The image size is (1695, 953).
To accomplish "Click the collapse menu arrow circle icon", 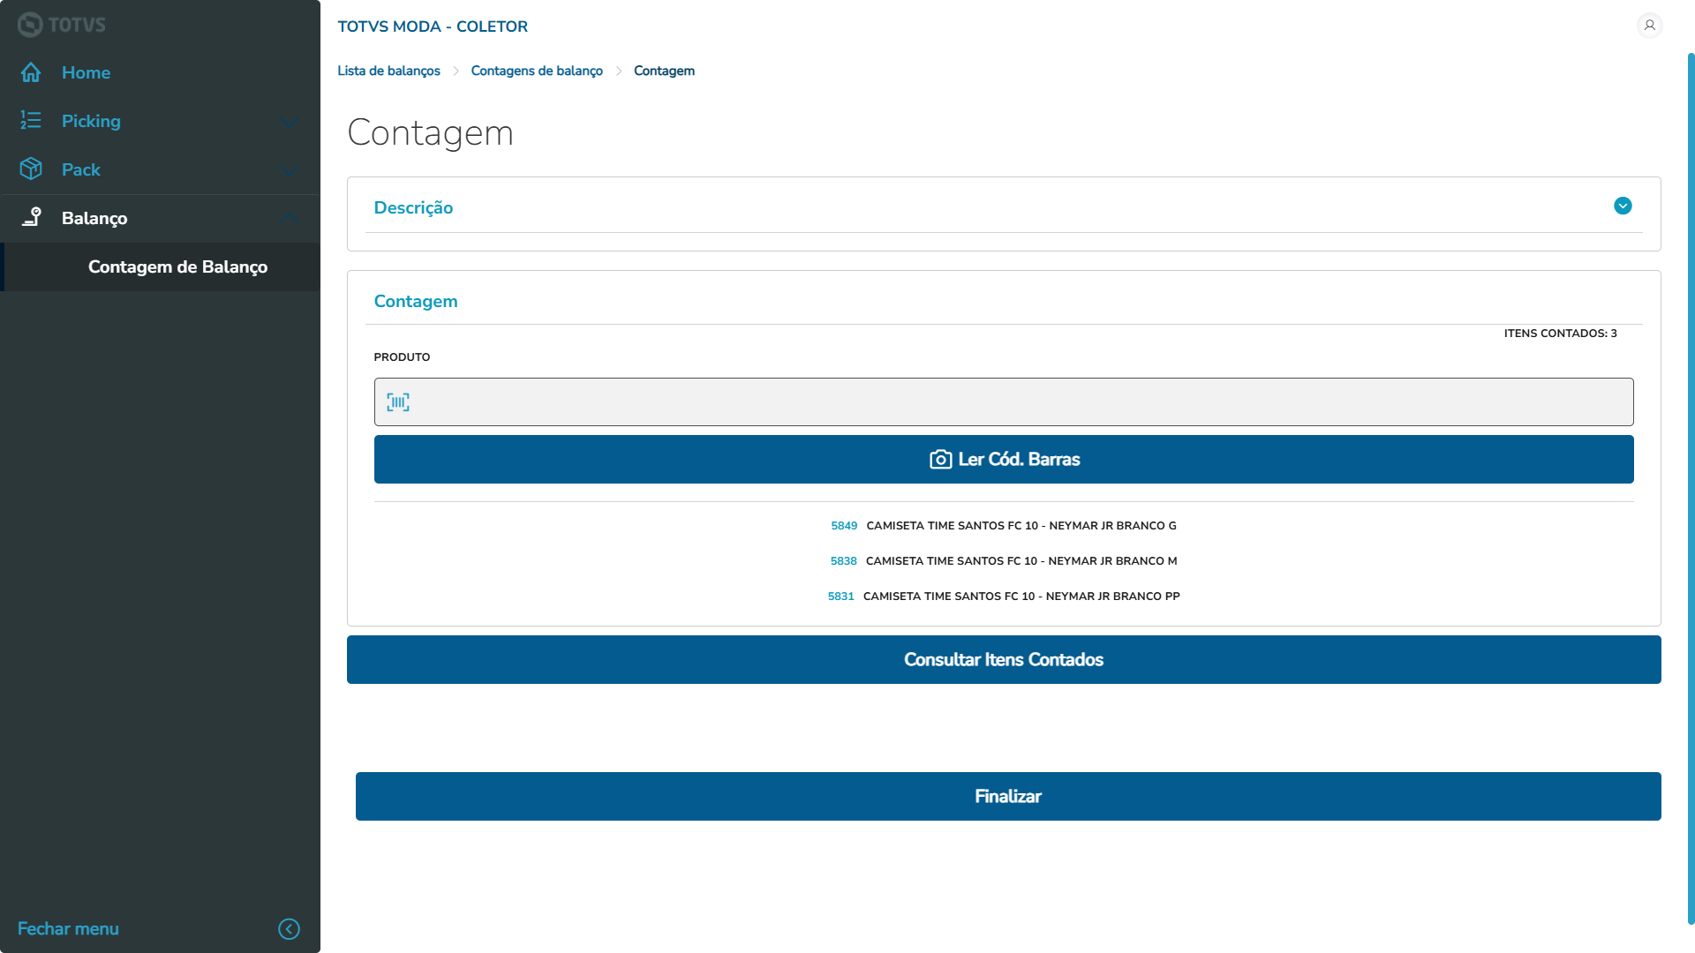I will (289, 928).
